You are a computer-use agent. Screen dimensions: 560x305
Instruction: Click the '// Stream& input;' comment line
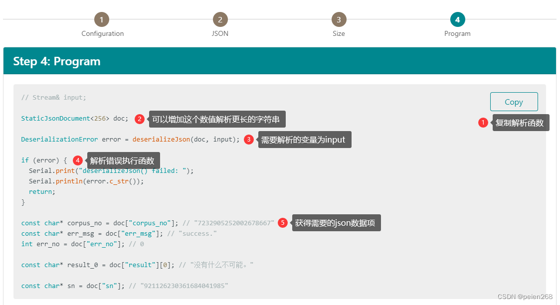(53, 97)
